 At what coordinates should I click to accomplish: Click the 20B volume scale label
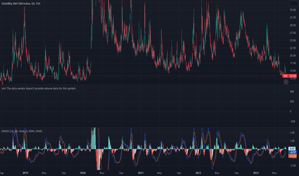292,101
